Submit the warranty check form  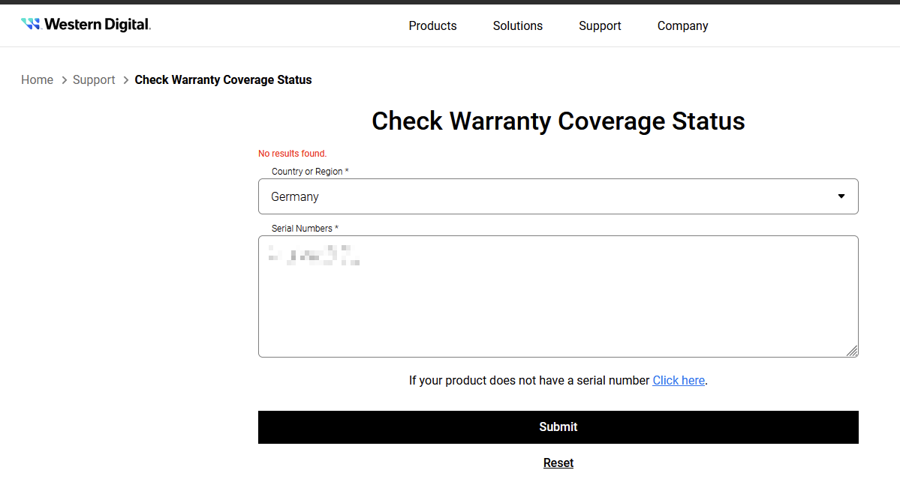(558, 427)
